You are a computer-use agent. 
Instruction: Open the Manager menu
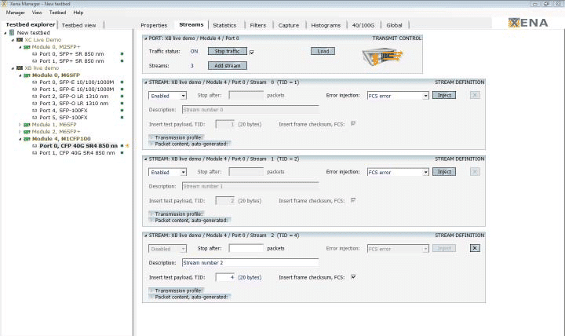click(x=15, y=13)
